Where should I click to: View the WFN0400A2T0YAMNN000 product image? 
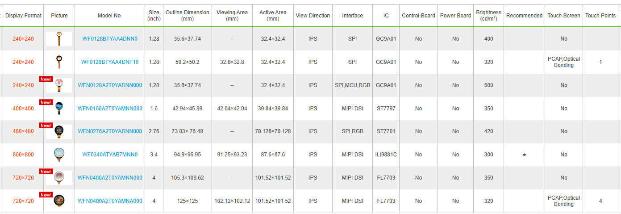(x=59, y=178)
